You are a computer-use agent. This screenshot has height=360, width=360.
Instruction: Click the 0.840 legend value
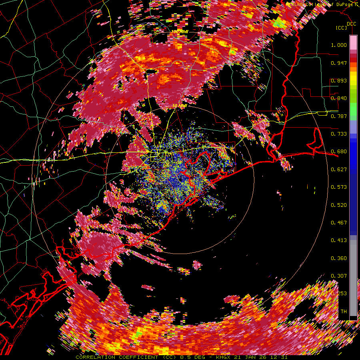pos(339,98)
